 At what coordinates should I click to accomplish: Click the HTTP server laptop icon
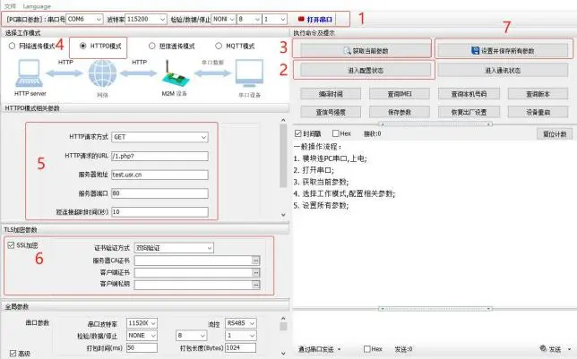tap(29, 73)
